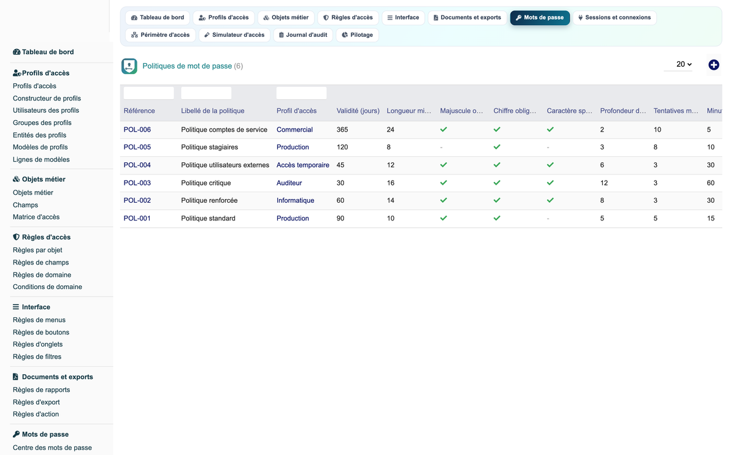The image size is (736, 455).
Task: Open Règles de champs sidebar link
Action: (x=40, y=263)
